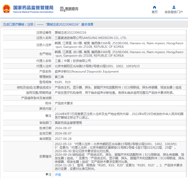Click the 第三类 management category value

pos(59,77)
